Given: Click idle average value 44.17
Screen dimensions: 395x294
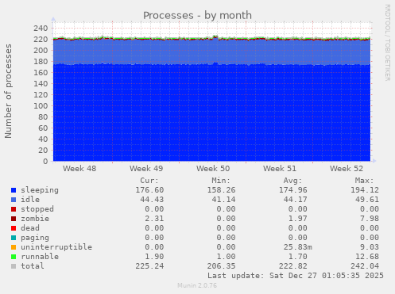Looking at the screenshot, I should point(296,200).
